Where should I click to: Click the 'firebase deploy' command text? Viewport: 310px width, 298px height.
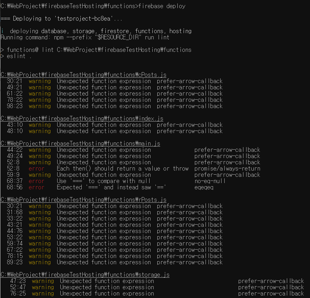click(162, 6)
